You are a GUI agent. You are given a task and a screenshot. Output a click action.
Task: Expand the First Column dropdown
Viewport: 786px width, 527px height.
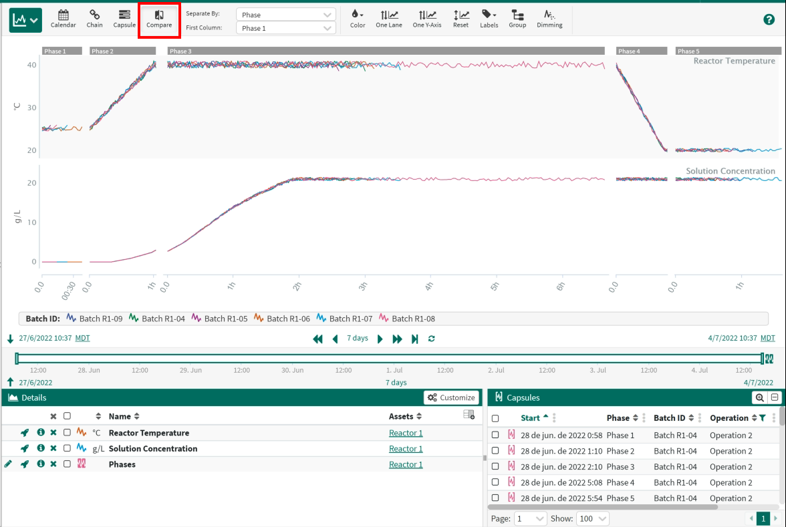pyautogui.click(x=286, y=28)
